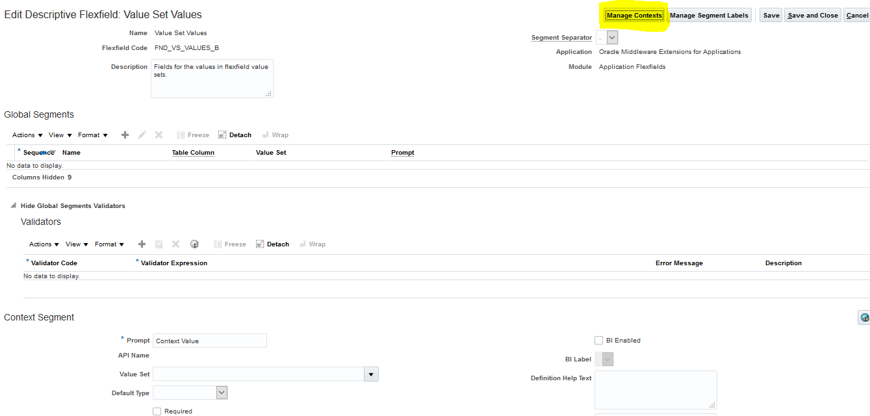Open the Format menu in the Validators toolbar
Viewport: 870px width, 416px height.
click(x=109, y=244)
